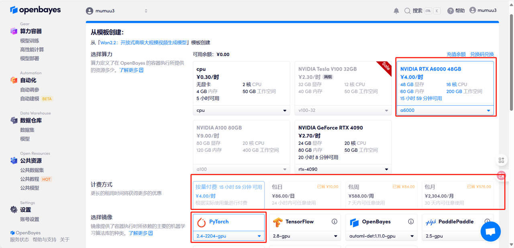Click TensorFlow info icon
514x248 pixels.
coord(334,222)
